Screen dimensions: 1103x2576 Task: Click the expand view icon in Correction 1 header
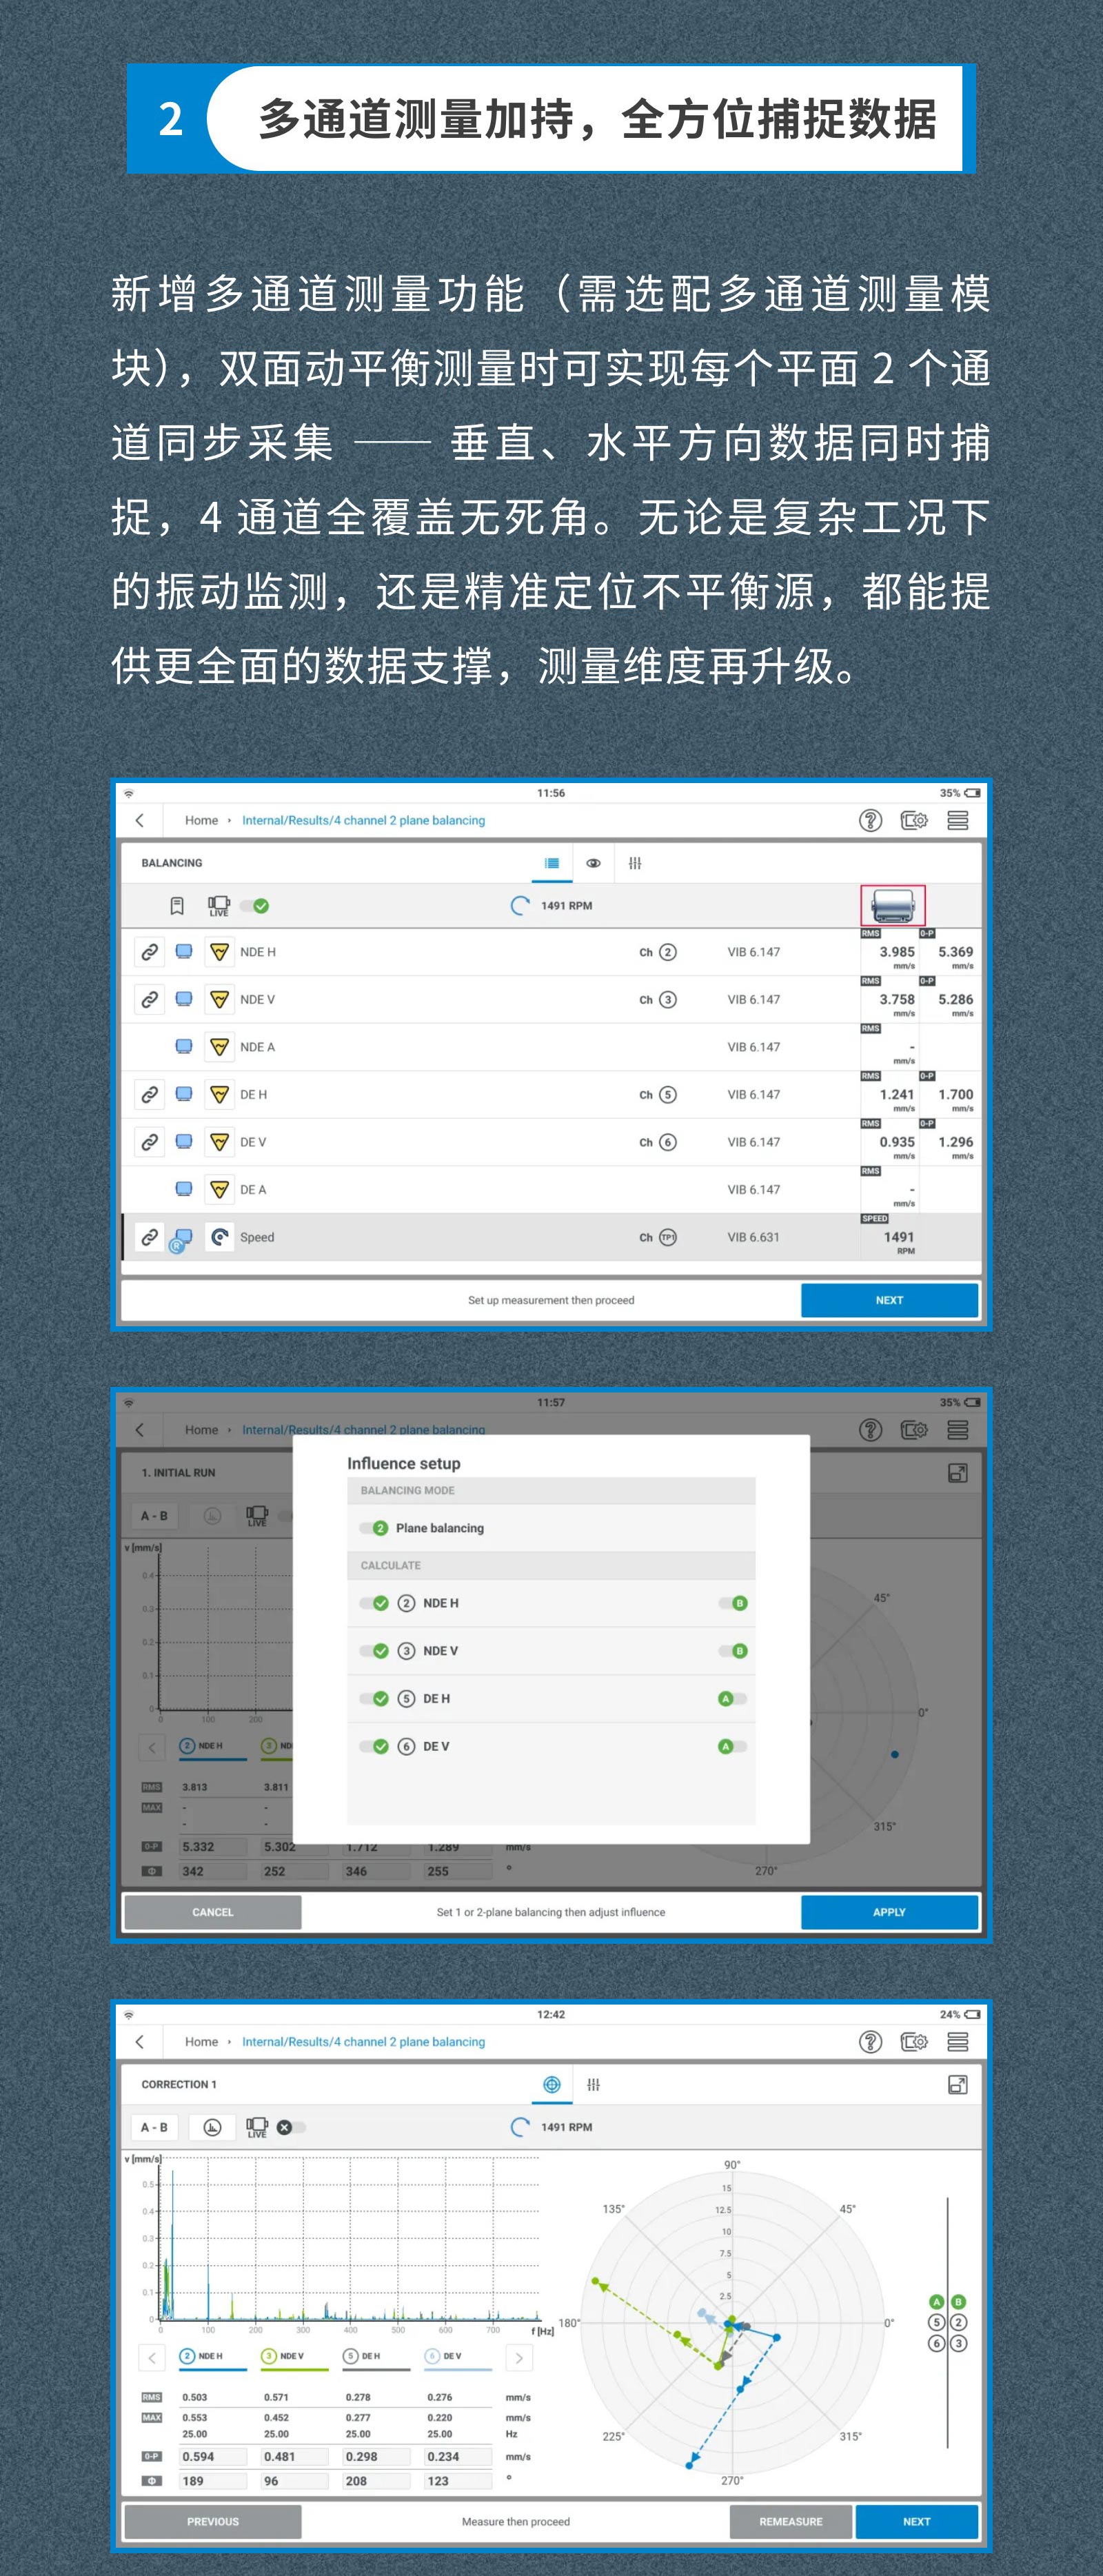[x=957, y=2085]
